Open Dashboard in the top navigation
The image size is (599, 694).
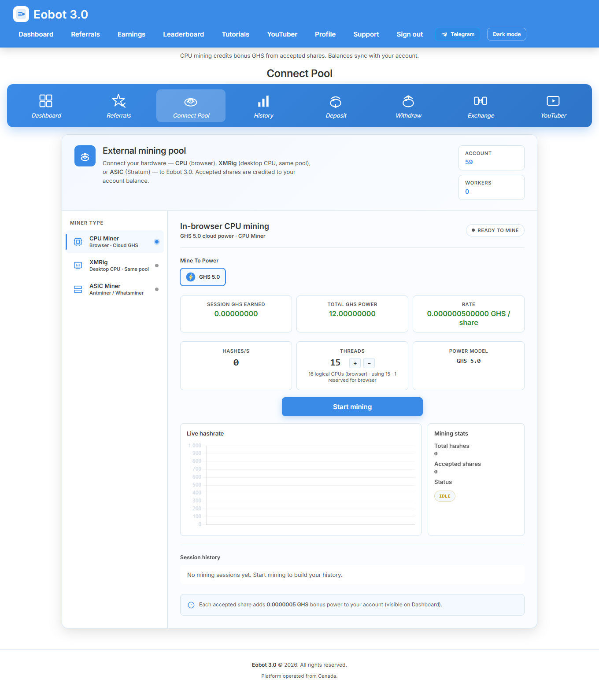click(36, 34)
